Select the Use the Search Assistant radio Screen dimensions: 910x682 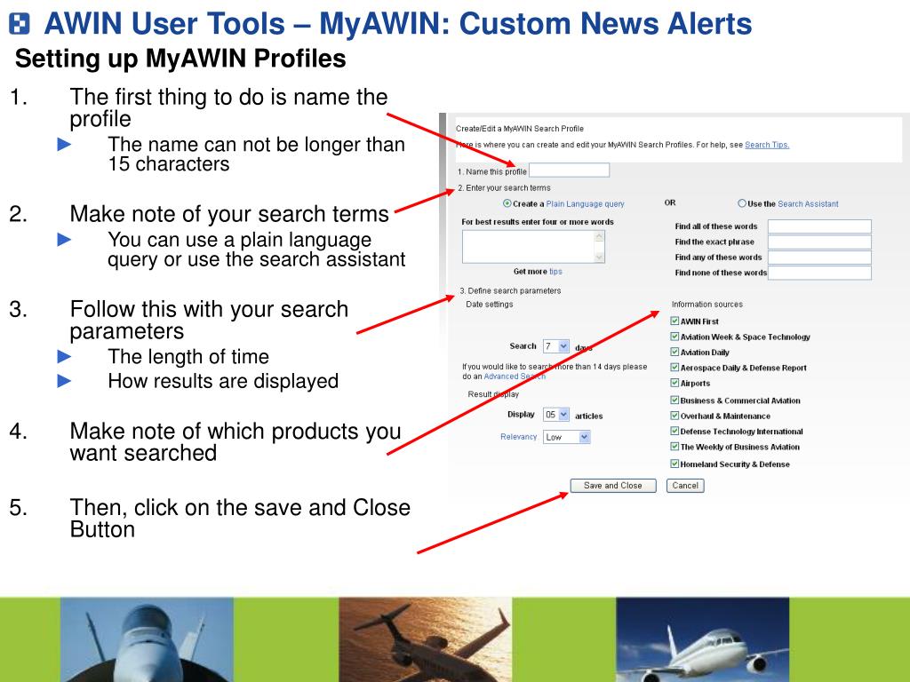point(742,203)
